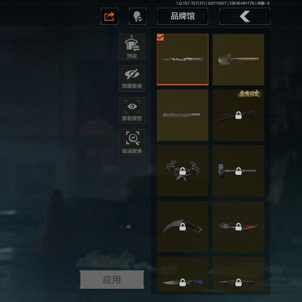Screen dimensions: 302x302
Task: Select the locked sledgehammer skin
Action: coord(238,171)
